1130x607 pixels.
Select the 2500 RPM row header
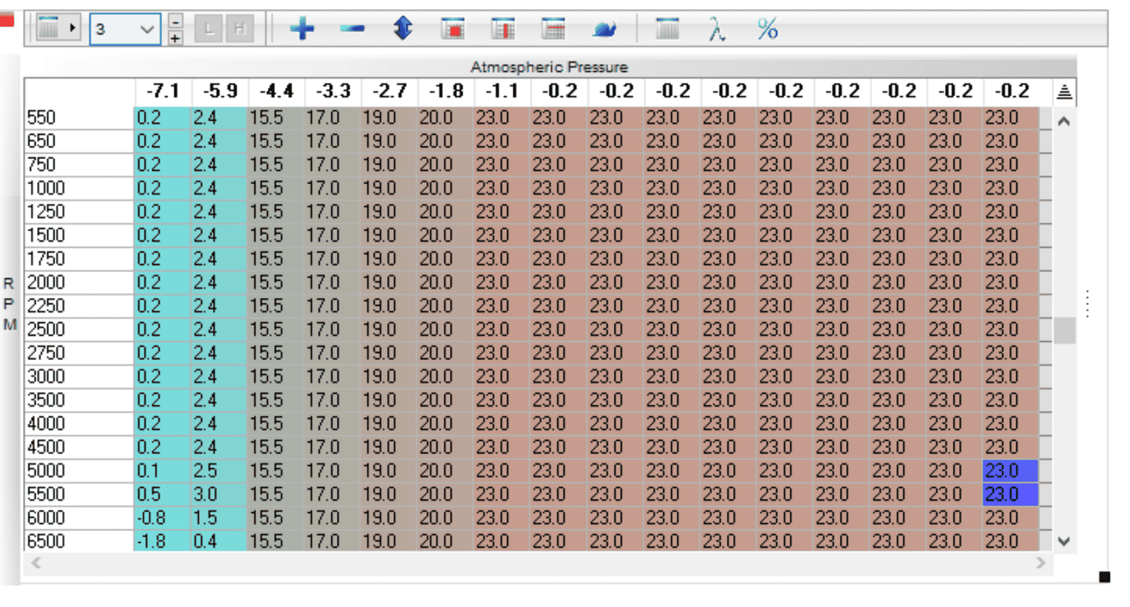point(79,329)
